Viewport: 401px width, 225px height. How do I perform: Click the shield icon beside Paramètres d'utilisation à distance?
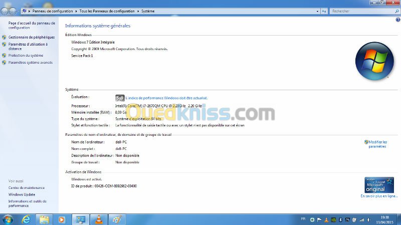pos(4,45)
